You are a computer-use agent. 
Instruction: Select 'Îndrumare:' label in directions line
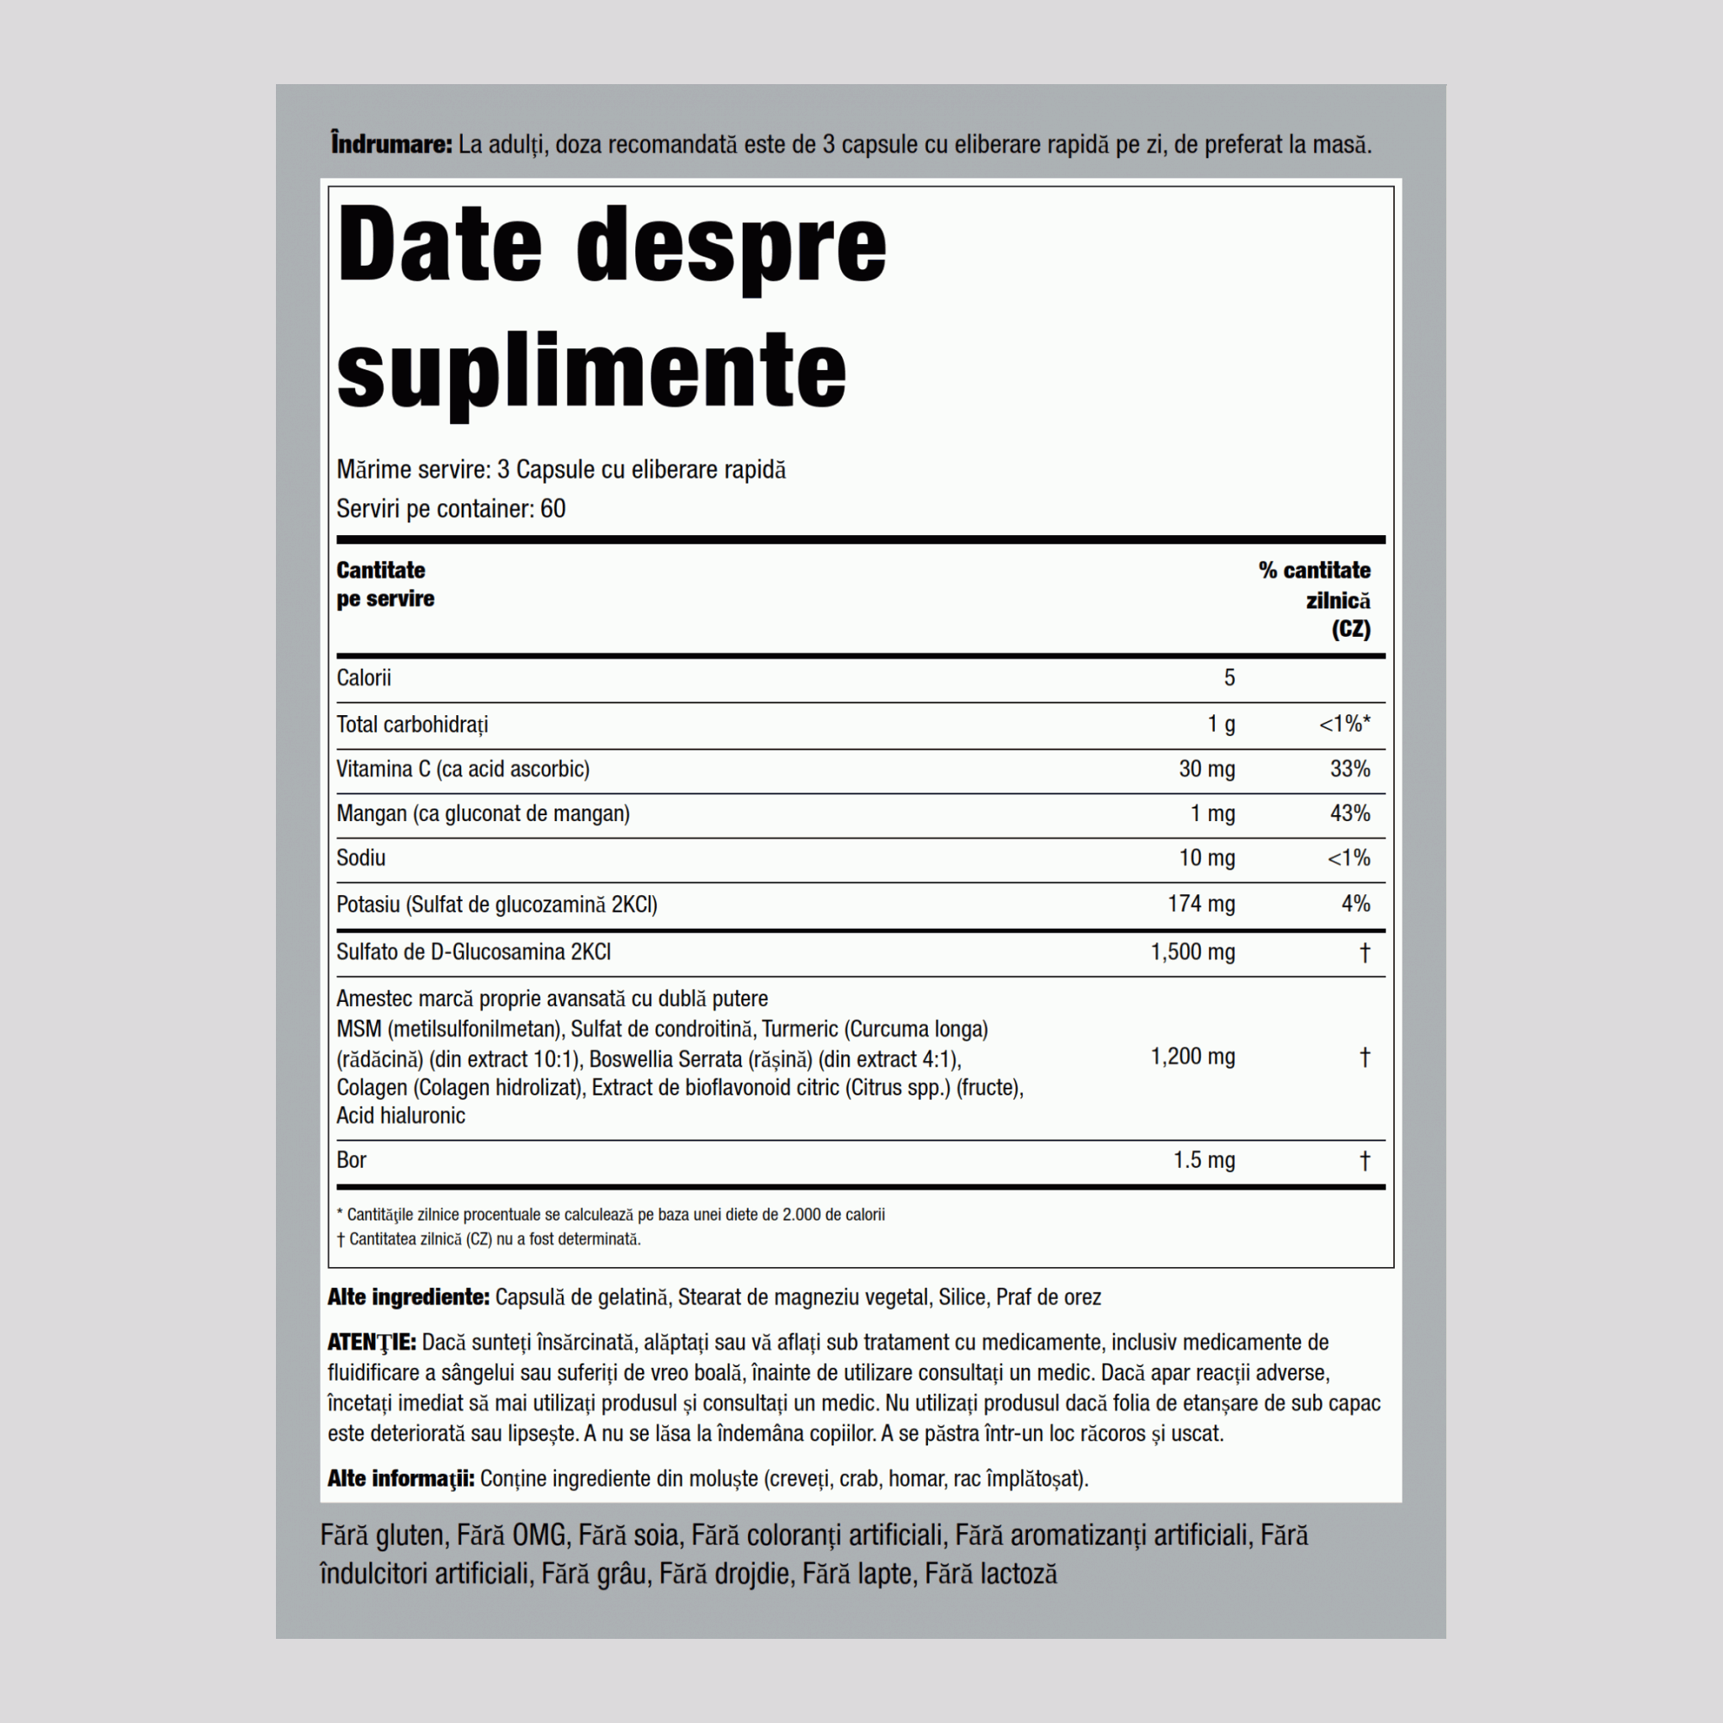pos(391,145)
